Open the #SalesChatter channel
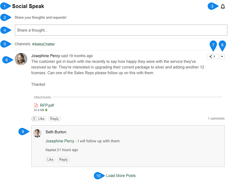 pyautogui.click(x=43, y=44)
